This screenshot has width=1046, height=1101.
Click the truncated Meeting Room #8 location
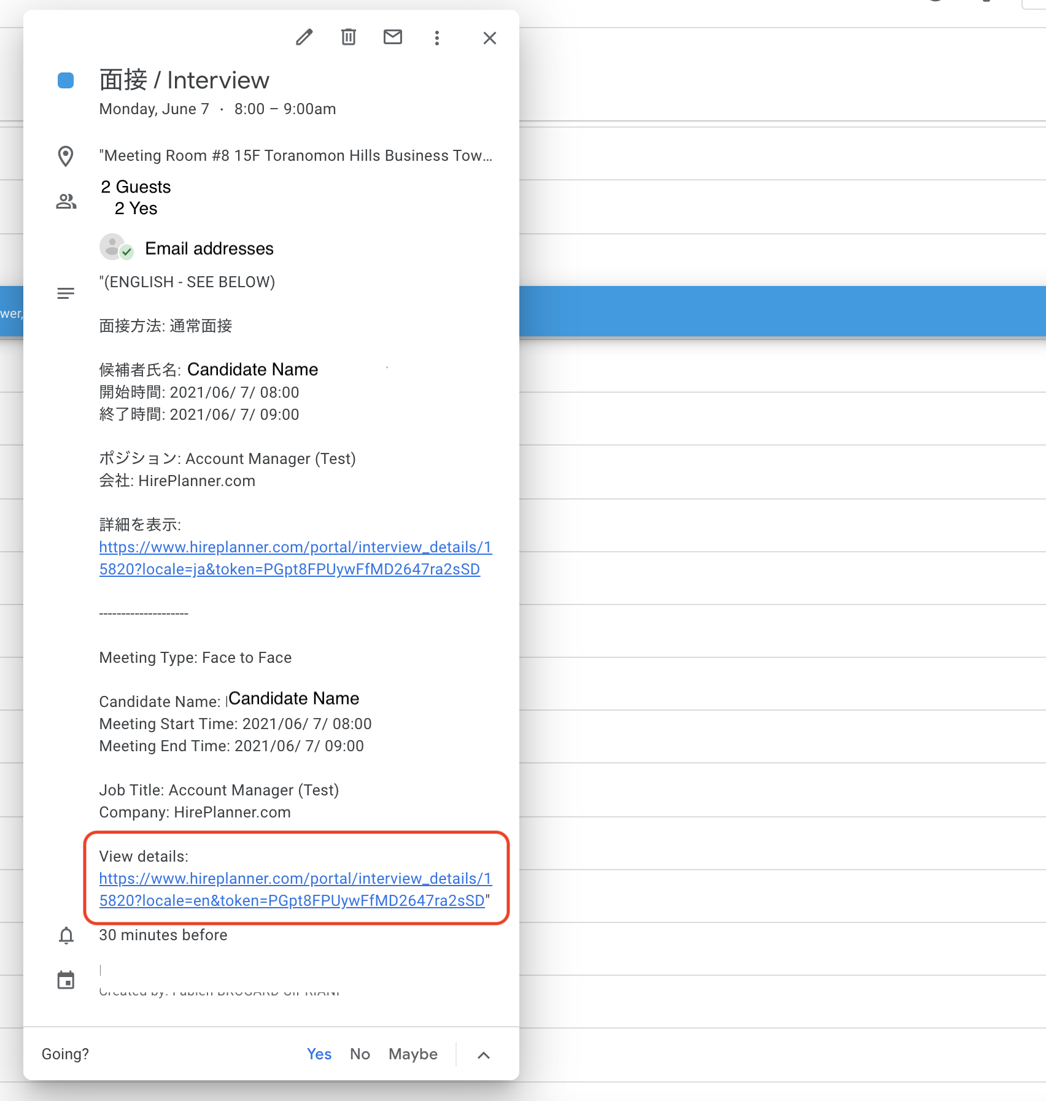coord(296,156)
